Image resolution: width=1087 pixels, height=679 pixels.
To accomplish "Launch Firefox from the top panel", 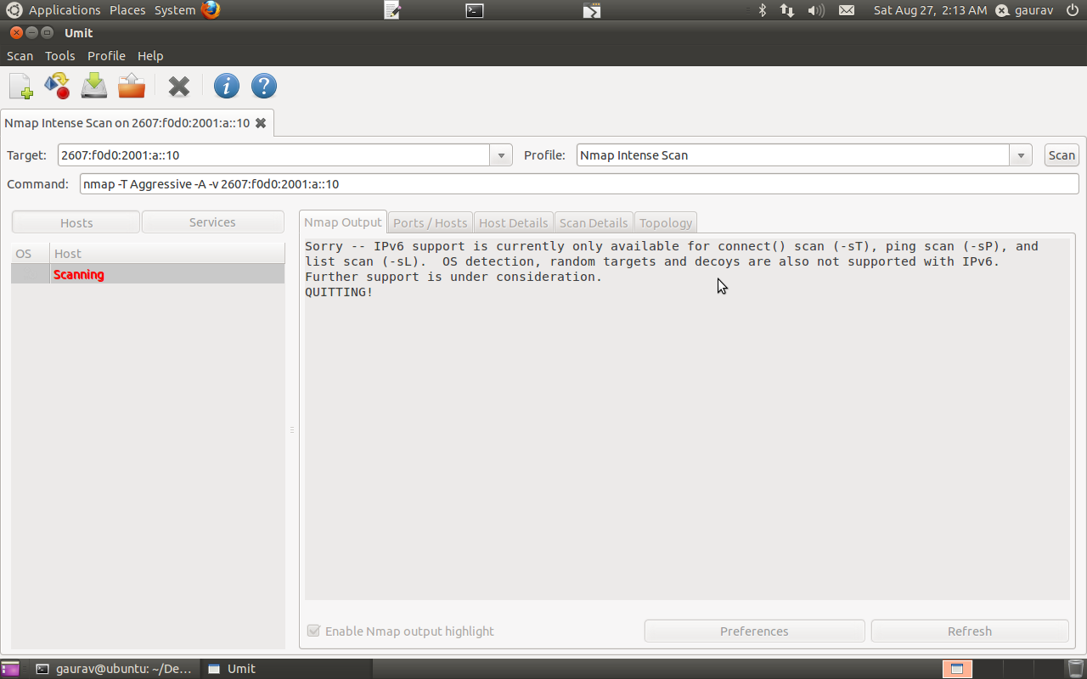I will [x=211, y=10].
